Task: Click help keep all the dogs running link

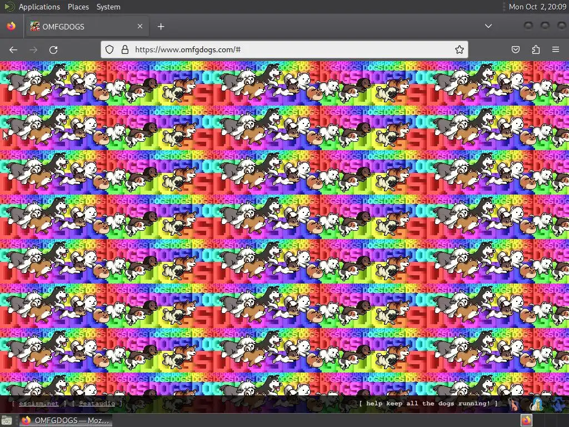Action: tap(428, 404)
